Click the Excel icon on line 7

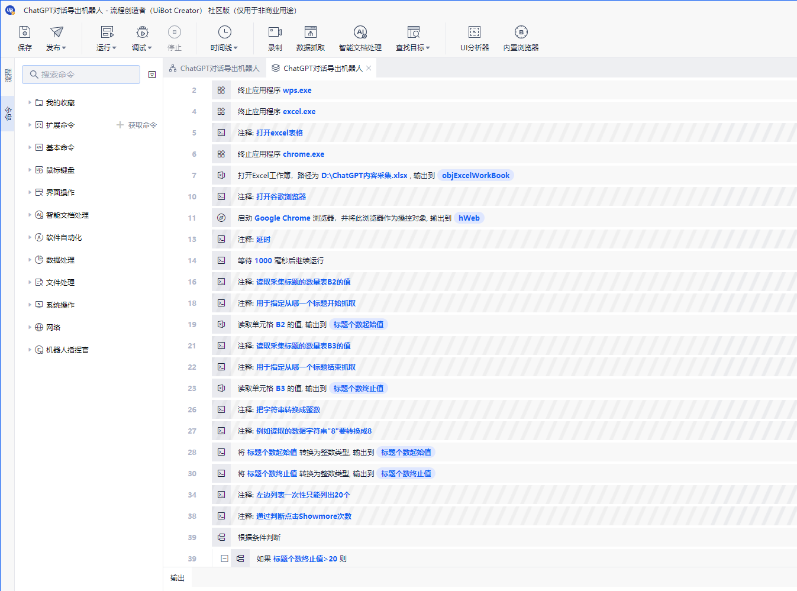click(221, 175)
